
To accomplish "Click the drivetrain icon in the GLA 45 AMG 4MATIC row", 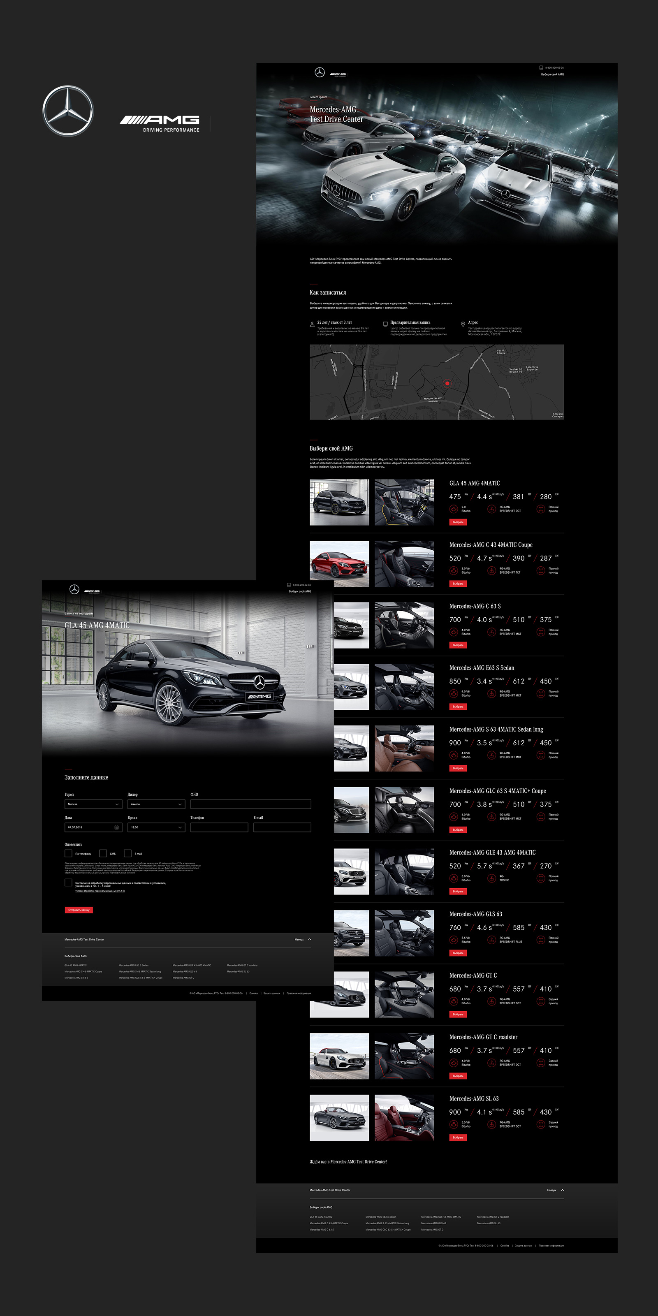I will [x=540, y=509].
